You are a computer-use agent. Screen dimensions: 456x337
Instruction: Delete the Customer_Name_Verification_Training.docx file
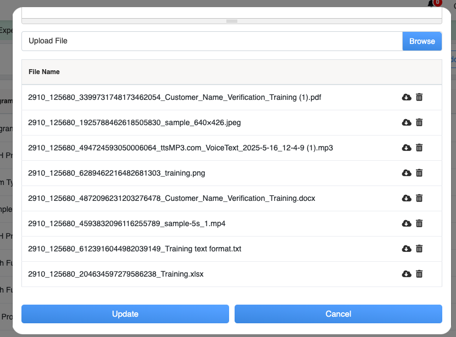coord(419,198)
